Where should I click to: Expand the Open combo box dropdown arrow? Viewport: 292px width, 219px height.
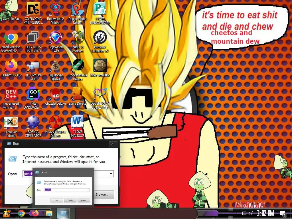pos(111,174)
